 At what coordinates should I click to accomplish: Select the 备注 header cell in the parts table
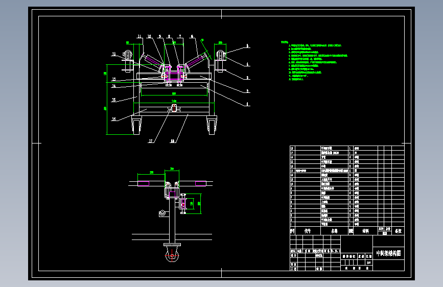(399, 231)
